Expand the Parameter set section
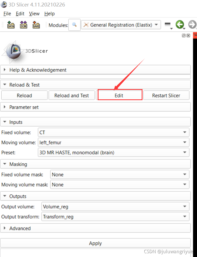 coord(95,107)
